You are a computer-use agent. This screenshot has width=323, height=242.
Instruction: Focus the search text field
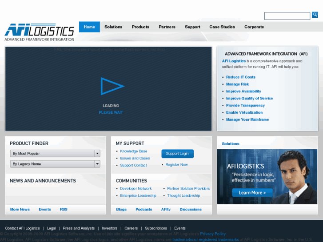(x=287, y=16)
